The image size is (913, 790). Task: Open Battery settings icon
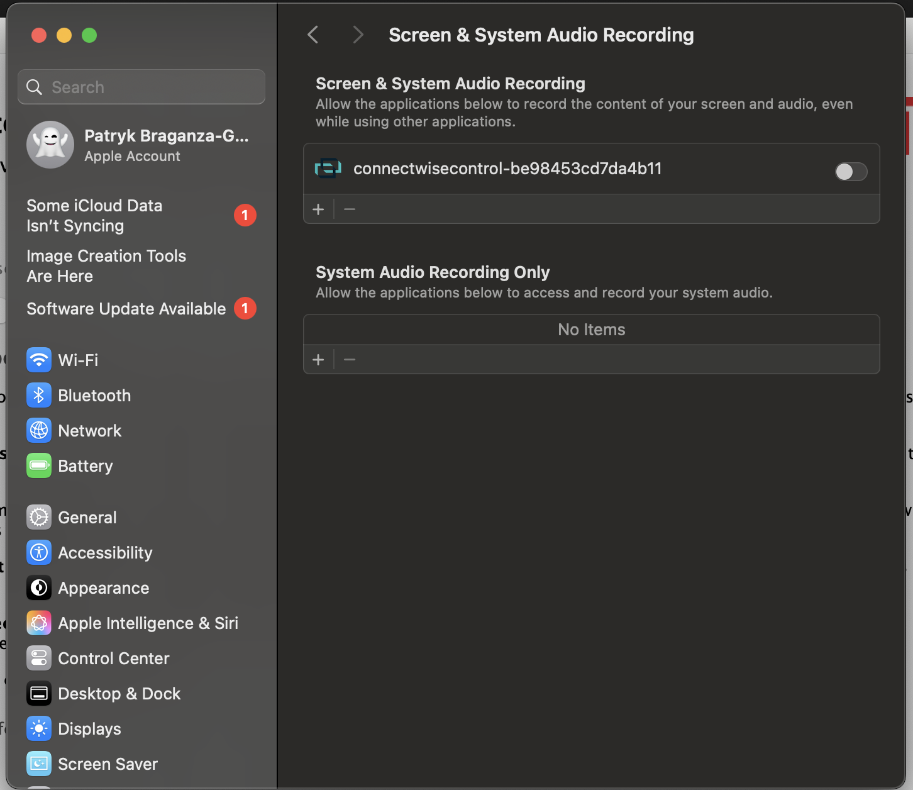(39, 466)
